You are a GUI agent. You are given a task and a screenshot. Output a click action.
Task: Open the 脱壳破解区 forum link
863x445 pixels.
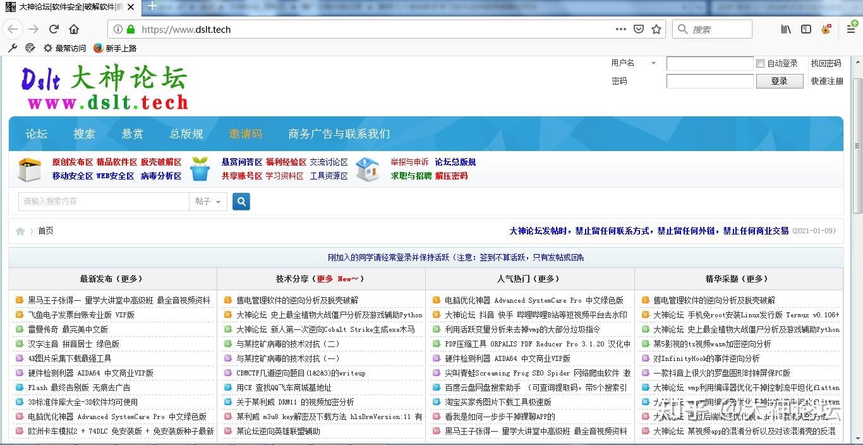point(161,162)
